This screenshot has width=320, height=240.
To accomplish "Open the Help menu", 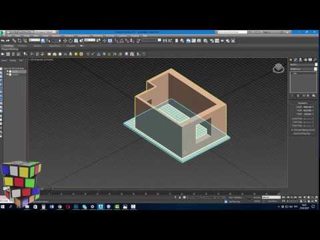I will (x=145, y=36).
